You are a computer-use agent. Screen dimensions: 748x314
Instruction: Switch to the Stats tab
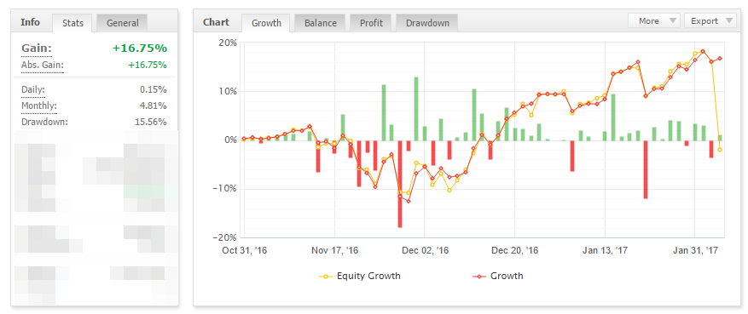72,23
